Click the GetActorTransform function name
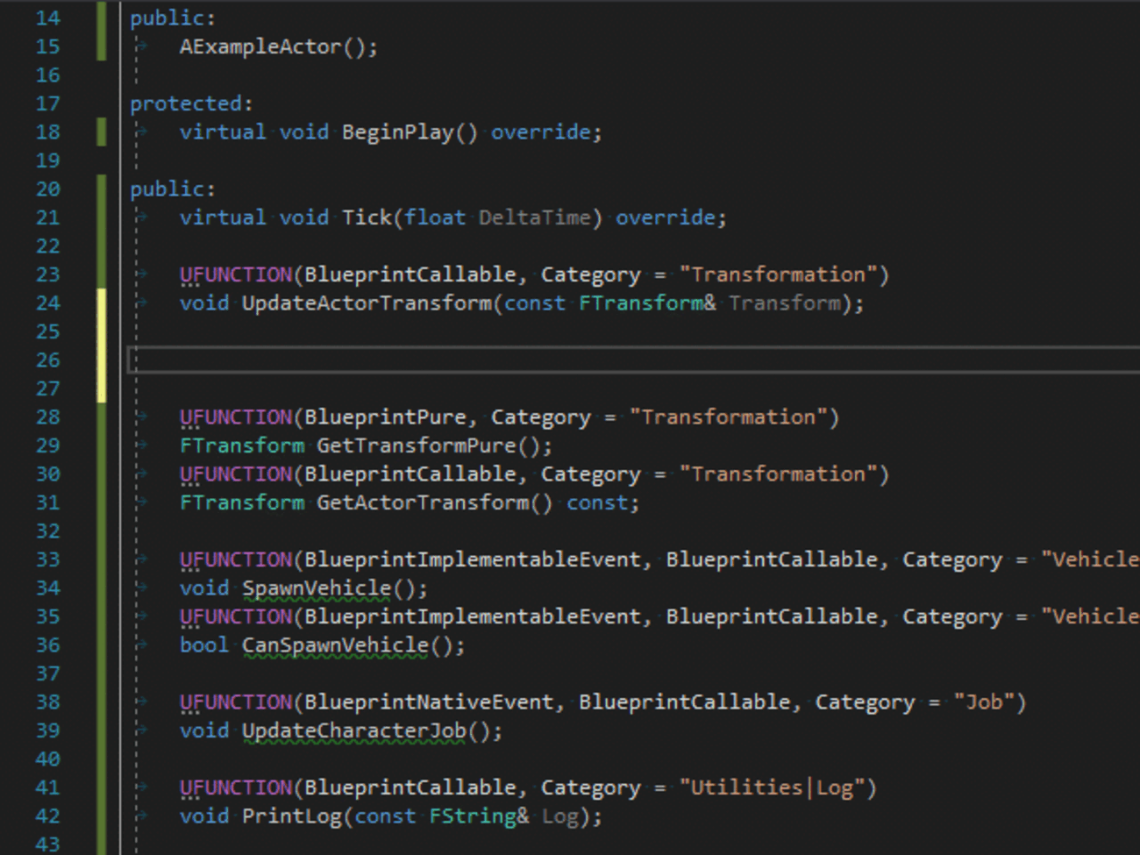Screen dimensions: 1140x855 coord(423,502)
